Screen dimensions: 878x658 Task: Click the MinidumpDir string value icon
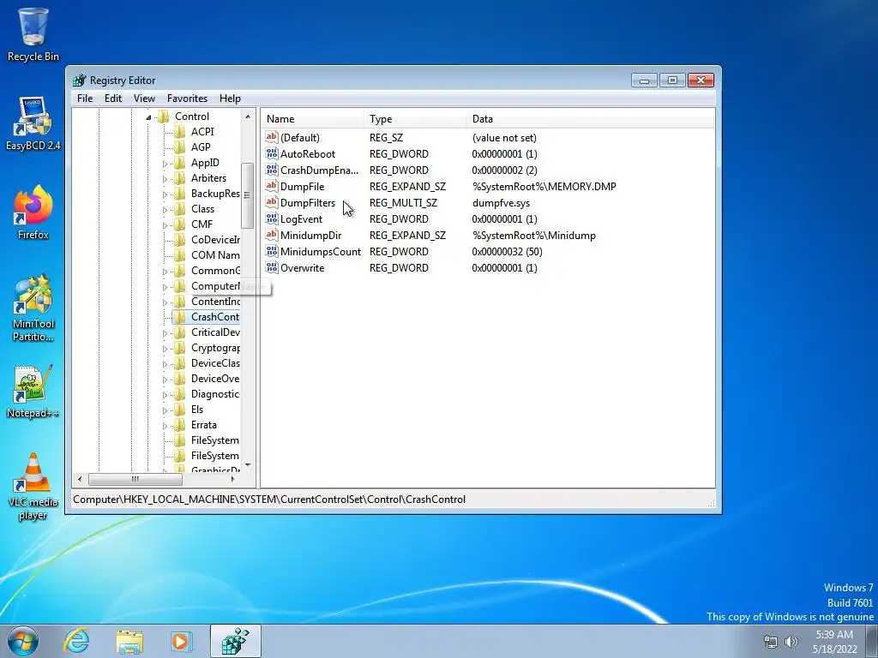272,235
